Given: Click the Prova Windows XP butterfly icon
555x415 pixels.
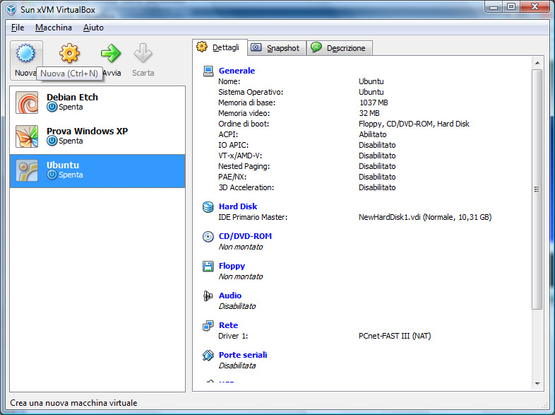Looking at the screenshot, I should click(27, 136).
